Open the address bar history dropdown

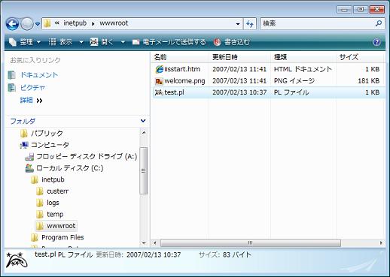click(x=238, y=24)
